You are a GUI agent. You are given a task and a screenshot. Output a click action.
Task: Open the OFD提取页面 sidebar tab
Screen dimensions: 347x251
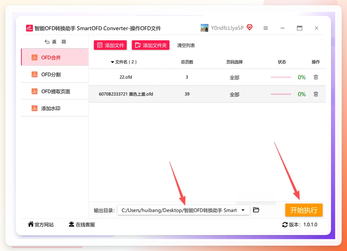click(x=55, y=91)
